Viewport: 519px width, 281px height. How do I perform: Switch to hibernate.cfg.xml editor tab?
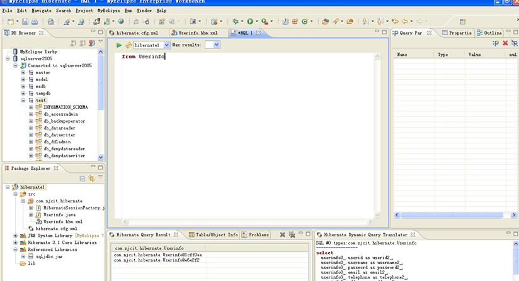point(134,33)
